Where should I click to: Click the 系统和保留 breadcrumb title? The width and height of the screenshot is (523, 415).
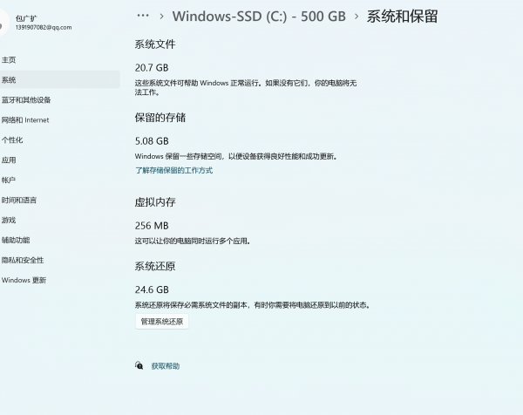[x=402, y=17]
